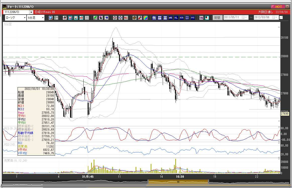Image resolution: width=292 pixels, height=188 pixels.
Task: Click the 移動平均線 row in data panel
Action: pos(36,133)
